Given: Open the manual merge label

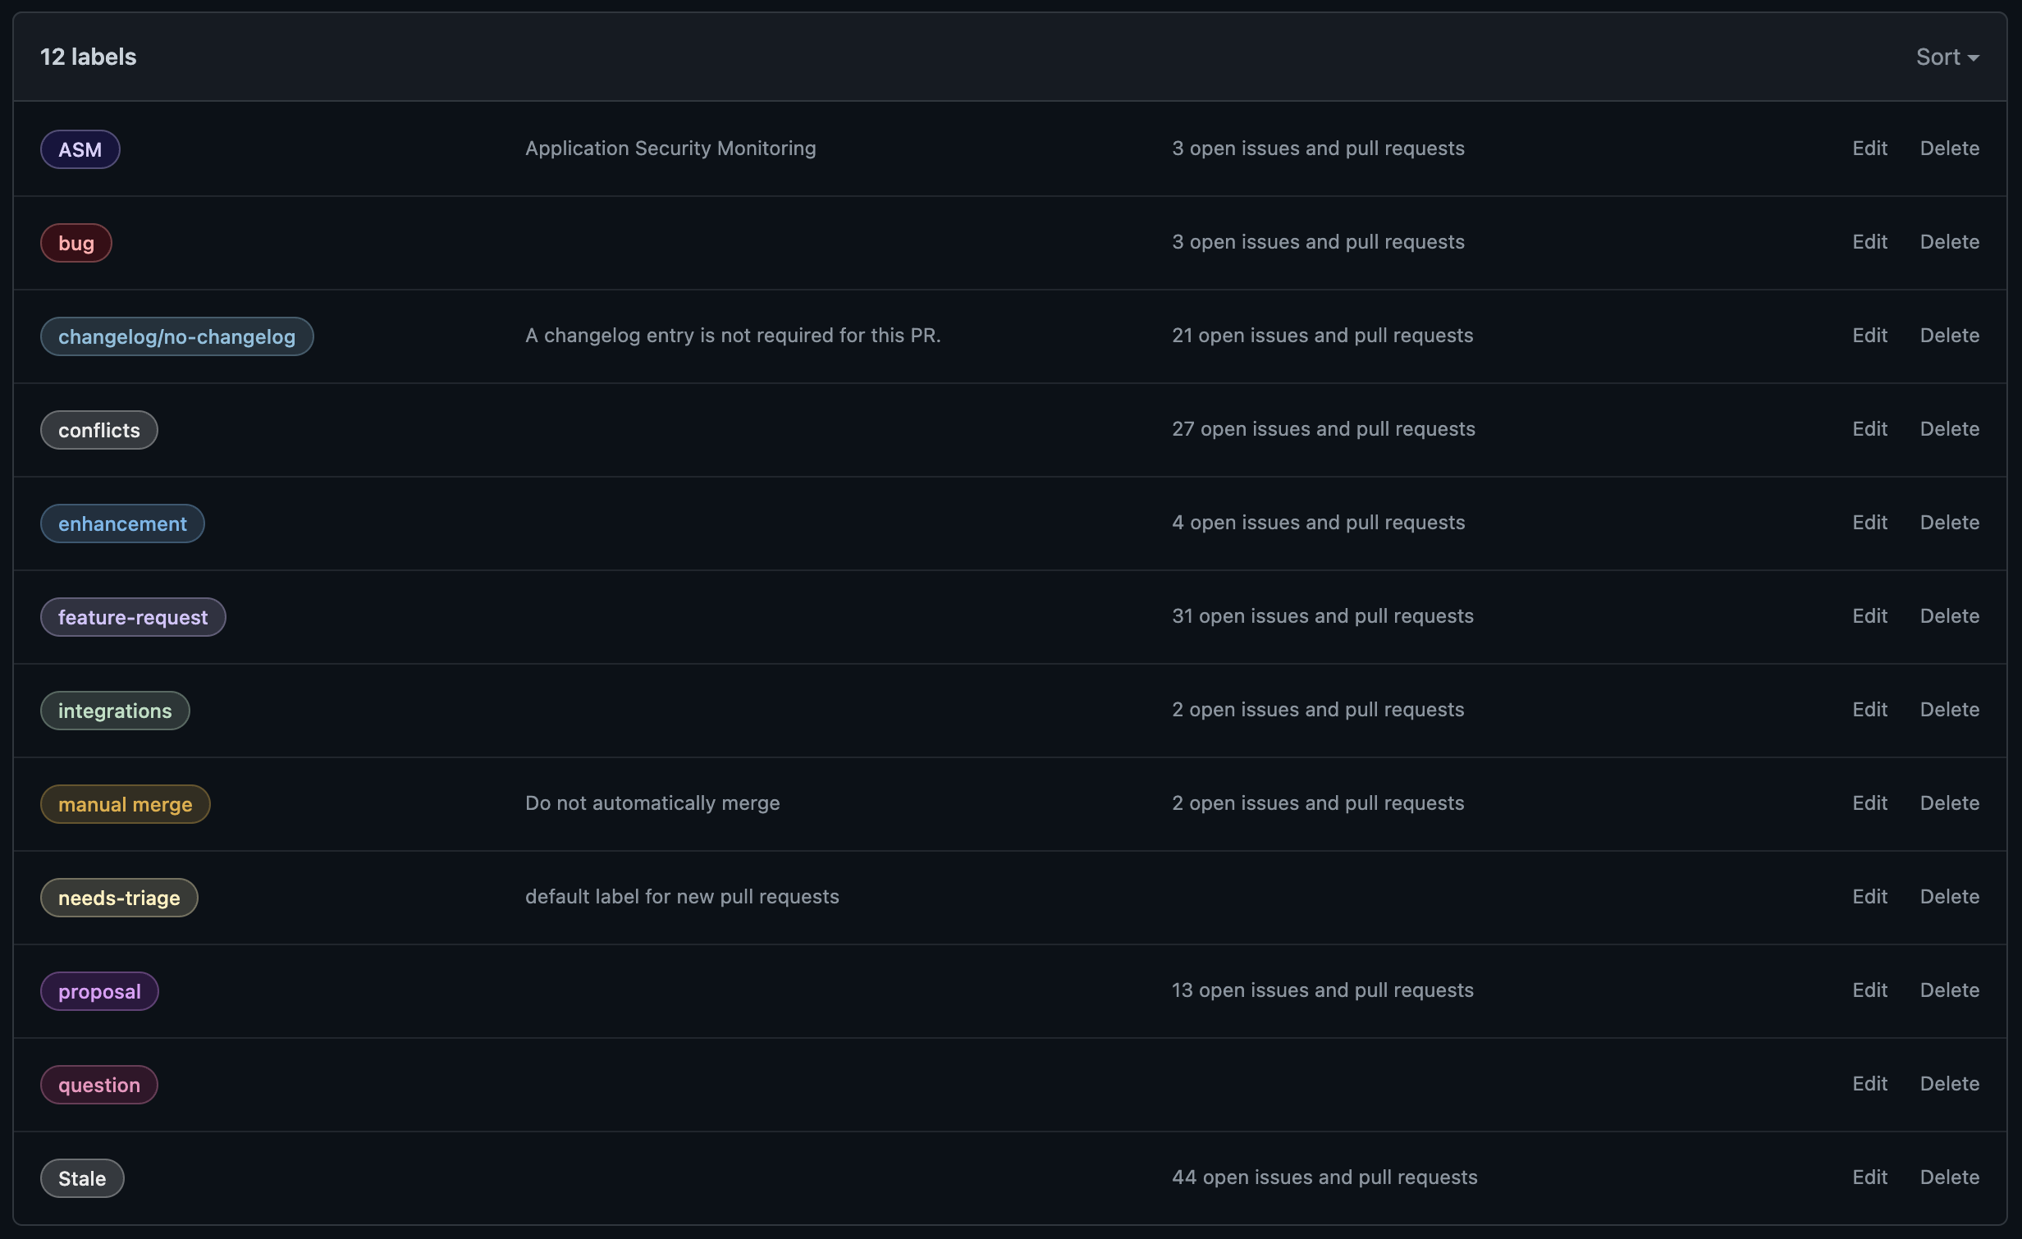Looking at the screenshot, I should tap(125, 804).
